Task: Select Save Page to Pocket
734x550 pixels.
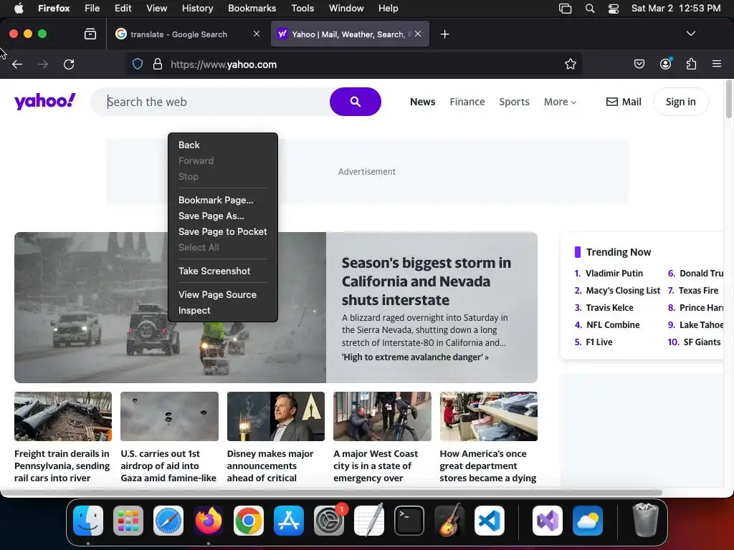Action: [x=222, y=231]
